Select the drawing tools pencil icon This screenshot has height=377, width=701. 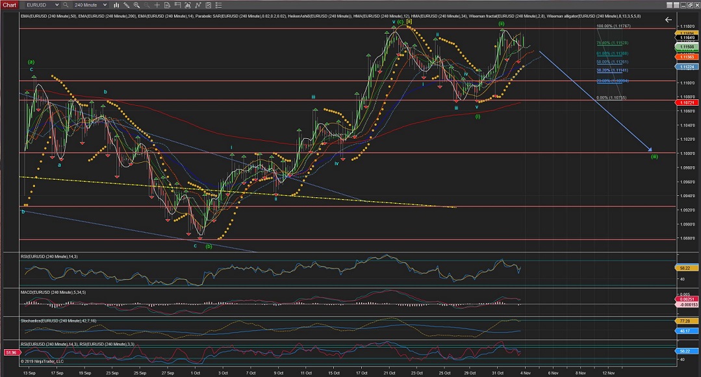(x=127, y=5)
